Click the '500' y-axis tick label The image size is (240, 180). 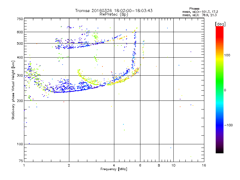click(20, 43)
